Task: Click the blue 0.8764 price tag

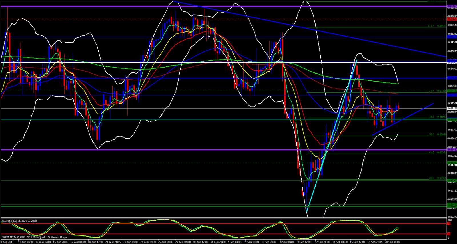Action: [x=452, y=78]
